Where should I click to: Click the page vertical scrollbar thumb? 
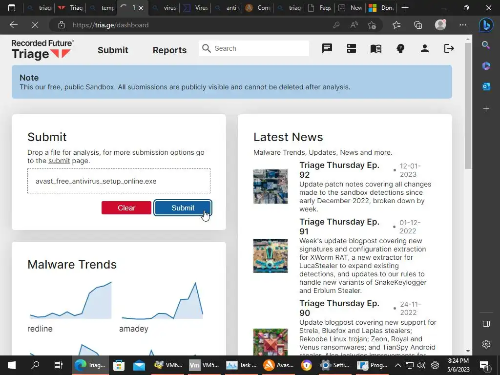coord(468,105)
